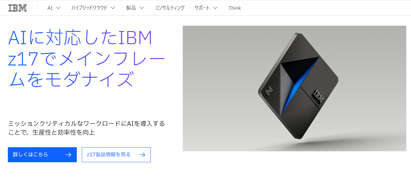Click the z17製品情報を見る outlined button
The width and height of the screenshot is (411, 187).
coord(116,155)
